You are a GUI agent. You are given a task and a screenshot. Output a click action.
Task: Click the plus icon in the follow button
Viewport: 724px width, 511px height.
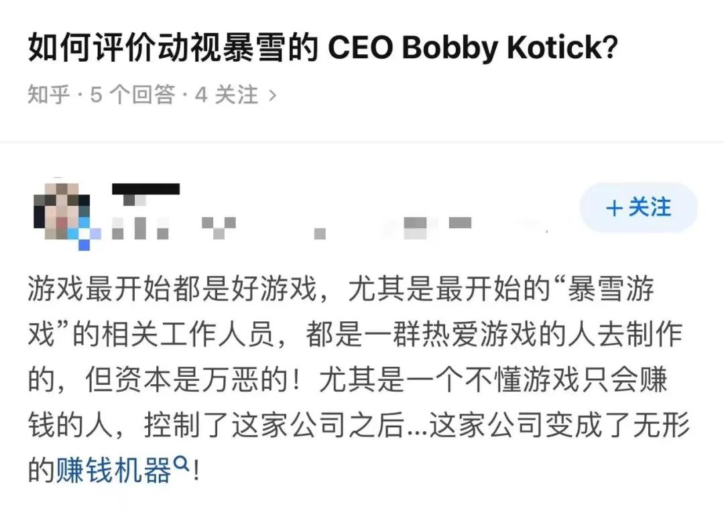point(614,208)
